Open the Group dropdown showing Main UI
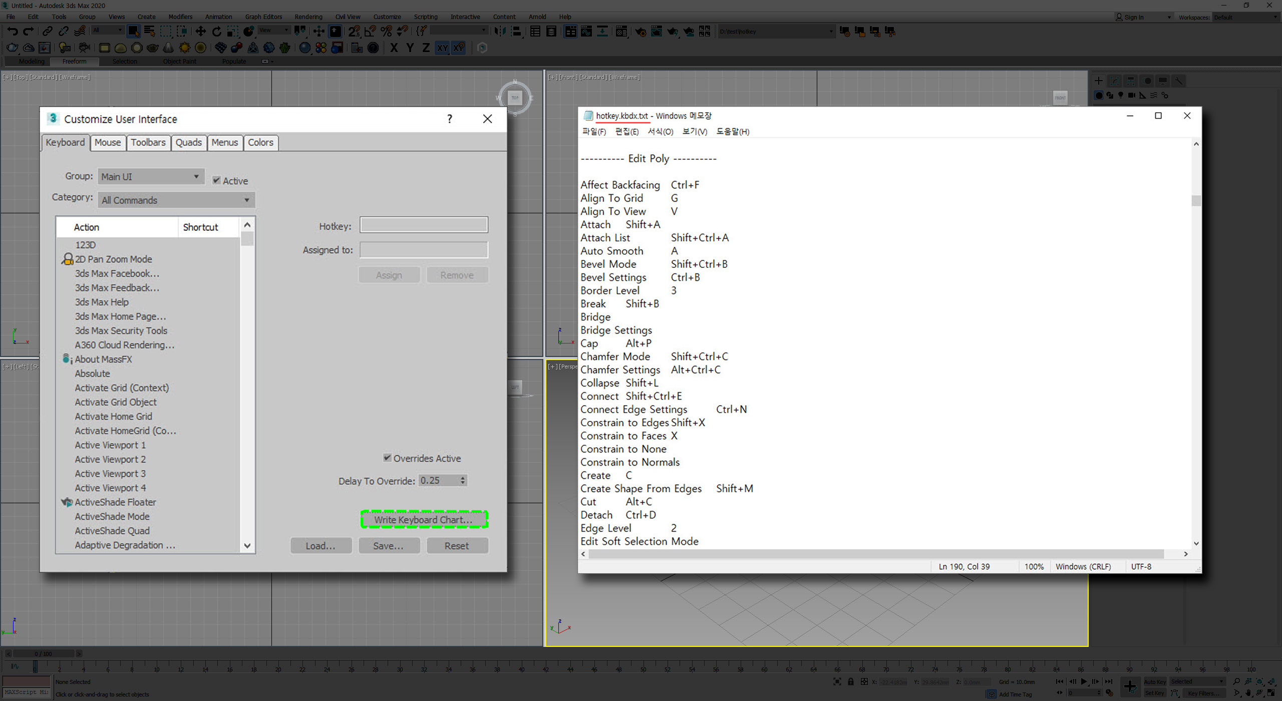 tap(151, 176)
